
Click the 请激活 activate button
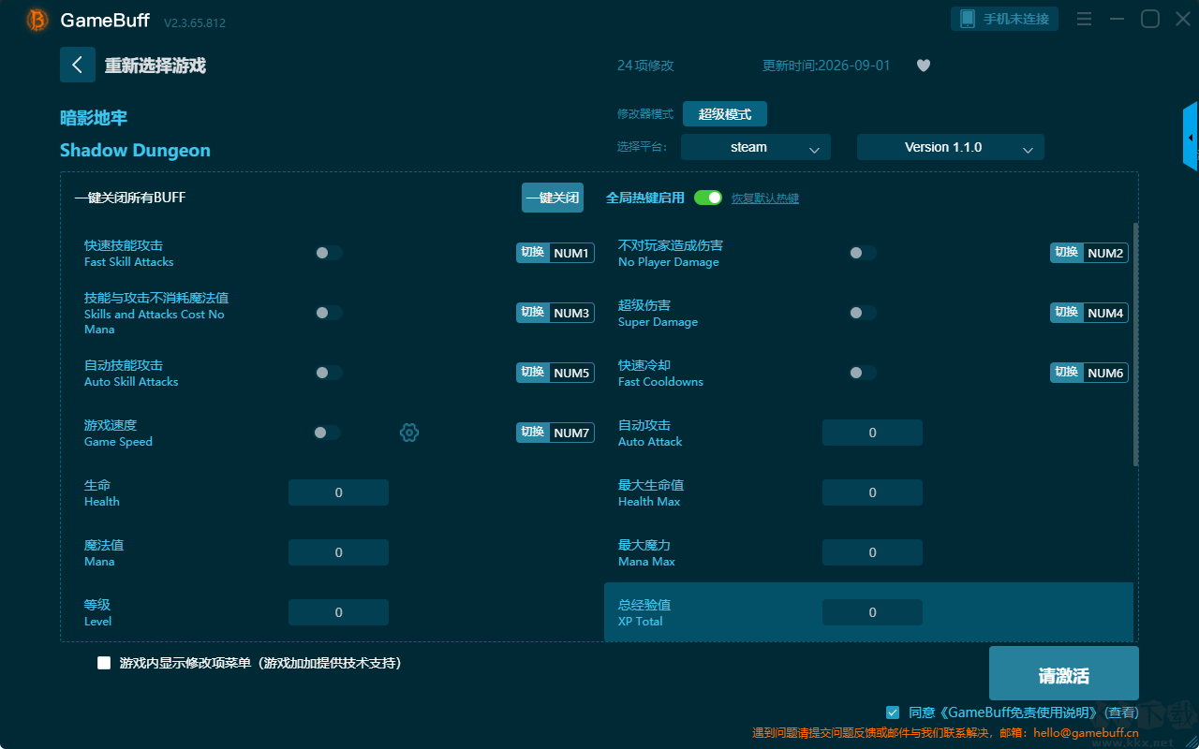1064,673
